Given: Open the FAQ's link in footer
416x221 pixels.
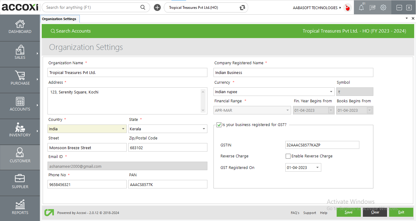Looking at the screenshot, I should point(295,213).
